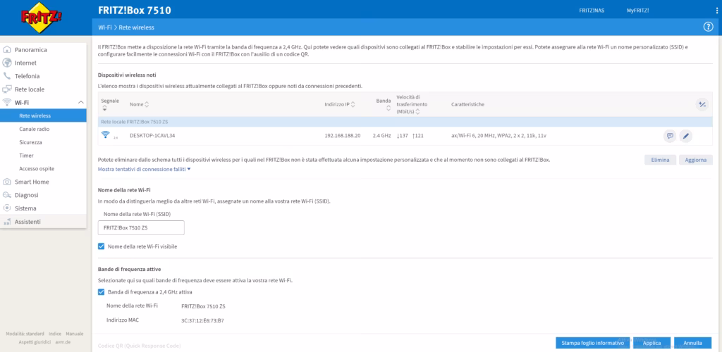Click the Smart Home icon
This screenshot has height=352, width=722.
[7, 182]
